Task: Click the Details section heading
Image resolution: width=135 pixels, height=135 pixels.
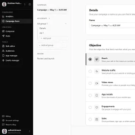Action: tap(93, 10)
